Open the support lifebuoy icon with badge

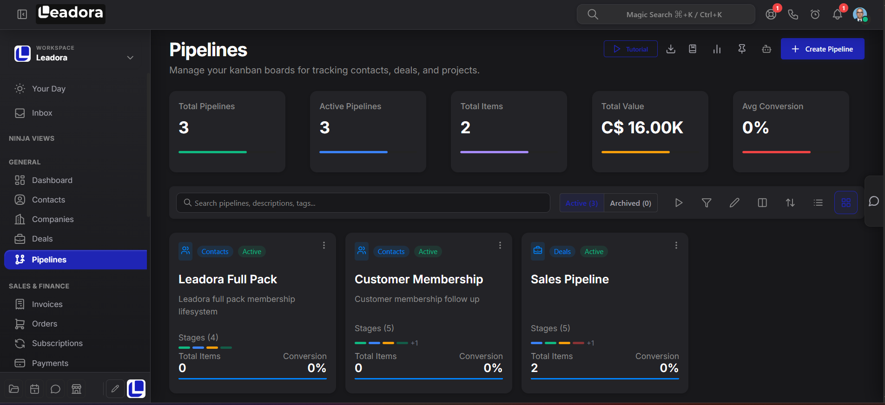[771, 14]
